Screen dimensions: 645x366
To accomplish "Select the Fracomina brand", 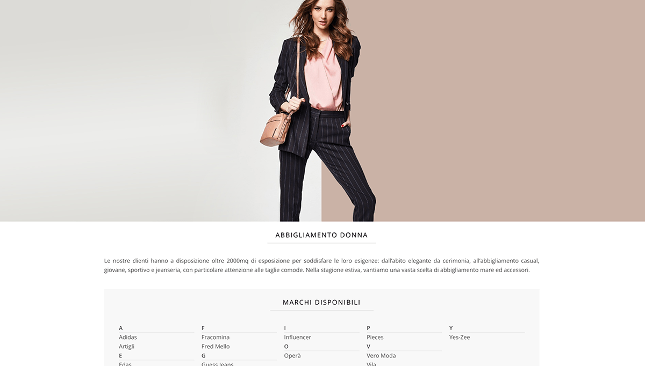I will (x=216, y=337).
